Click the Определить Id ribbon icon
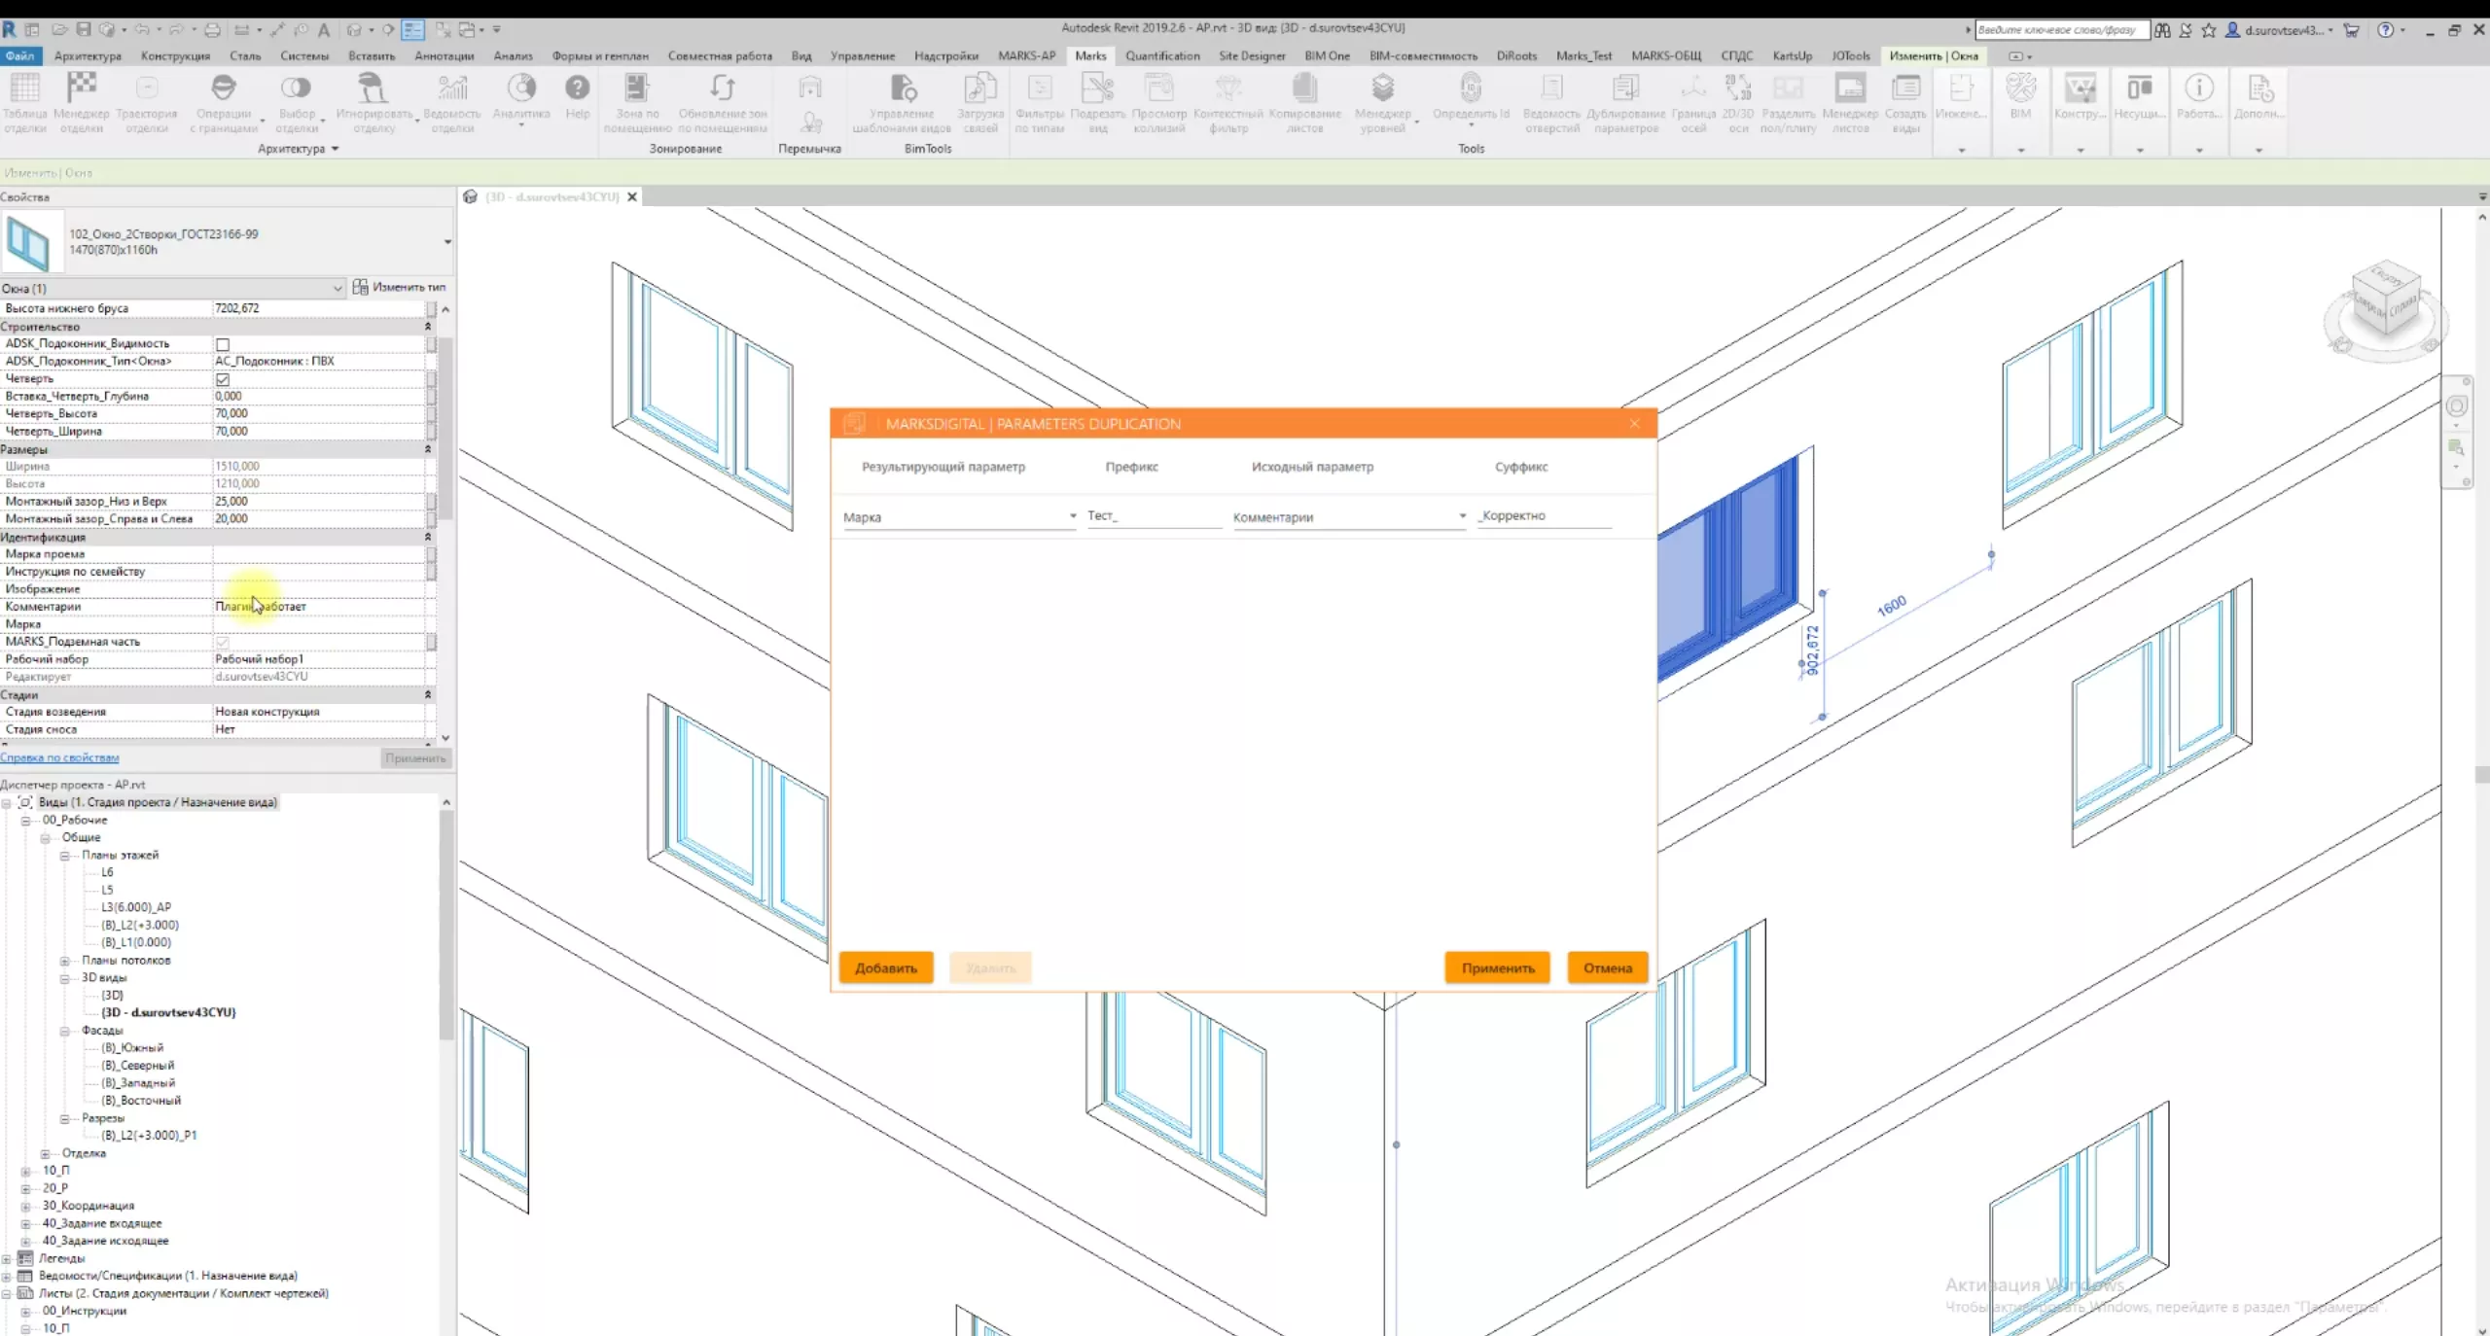The width and height of the screenshot is (2490, 1336). [1471, 89]
